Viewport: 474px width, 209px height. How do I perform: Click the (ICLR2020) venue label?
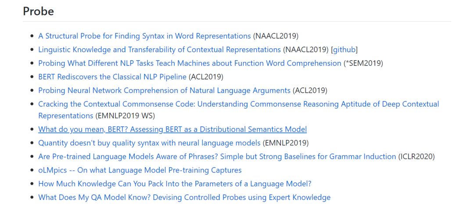click(x=417, y=157)
